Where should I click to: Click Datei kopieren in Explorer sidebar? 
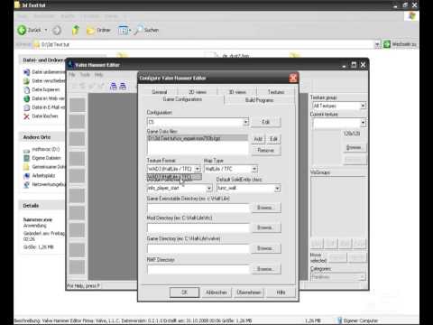click(42, 89)
